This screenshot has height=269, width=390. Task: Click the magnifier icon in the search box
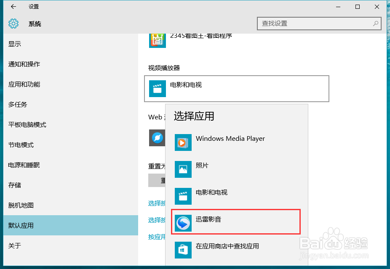click(x=375, y=24)
